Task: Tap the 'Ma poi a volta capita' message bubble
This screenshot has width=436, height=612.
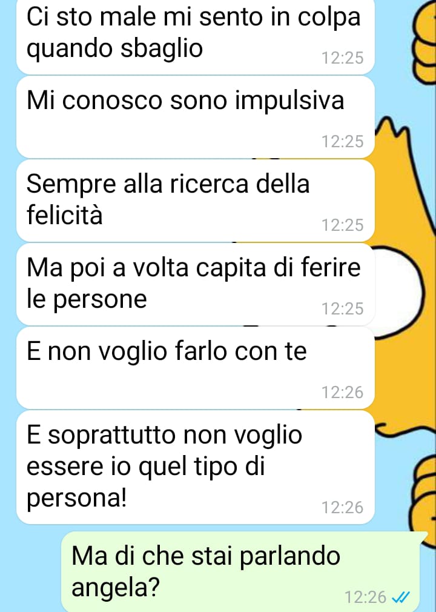Action: tap(196, 284)
